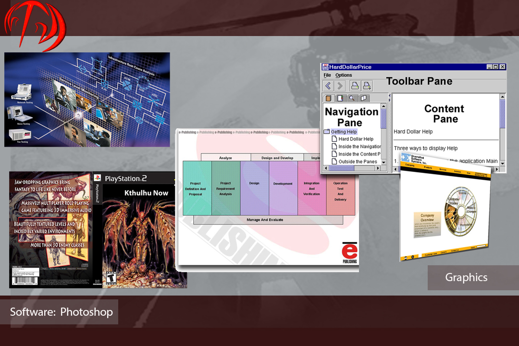Click the Development box in the diagram

pos(283,188)
